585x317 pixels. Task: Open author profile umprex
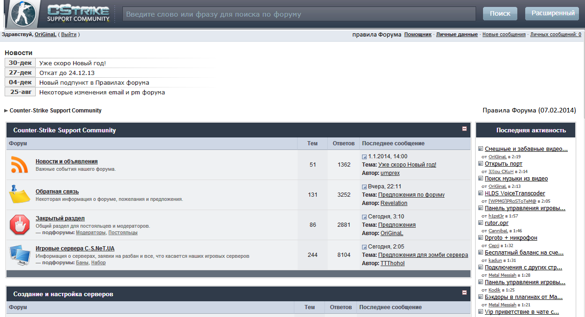[x=390, y=173]
